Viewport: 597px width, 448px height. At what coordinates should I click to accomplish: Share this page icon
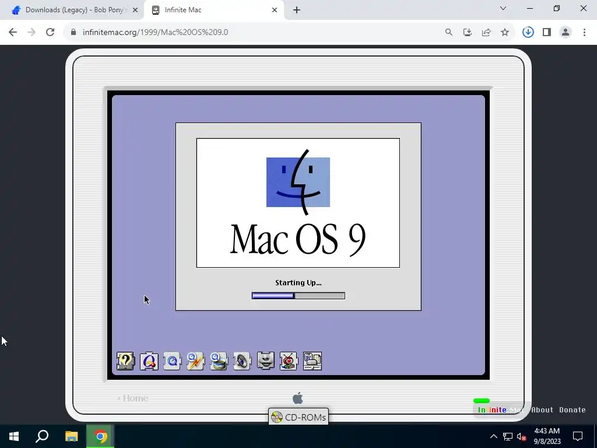coord(486,33)
